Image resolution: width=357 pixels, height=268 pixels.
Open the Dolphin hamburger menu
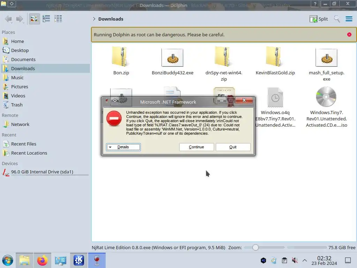[x=349, y=19]
